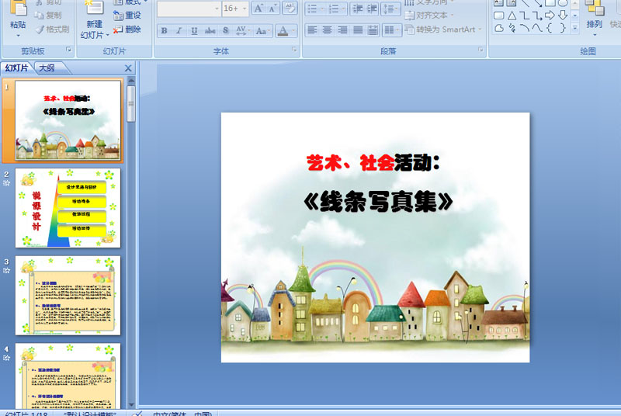Select slide 1 thumbnail 线条写真集
The height and width of the screenshot is (416, 621).
(x=68, y=120)
